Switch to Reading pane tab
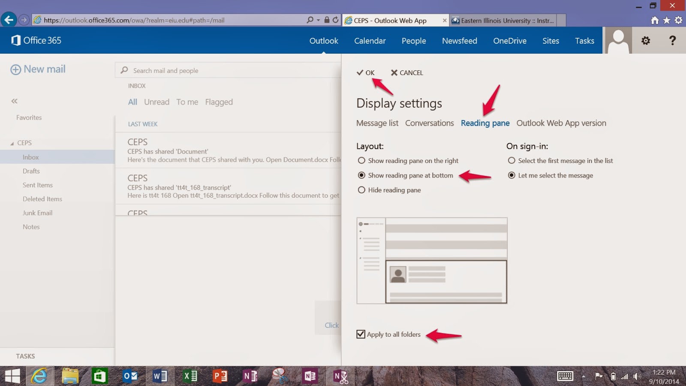The height and width of the screenshot is (386, 686). tap(485, 123)
